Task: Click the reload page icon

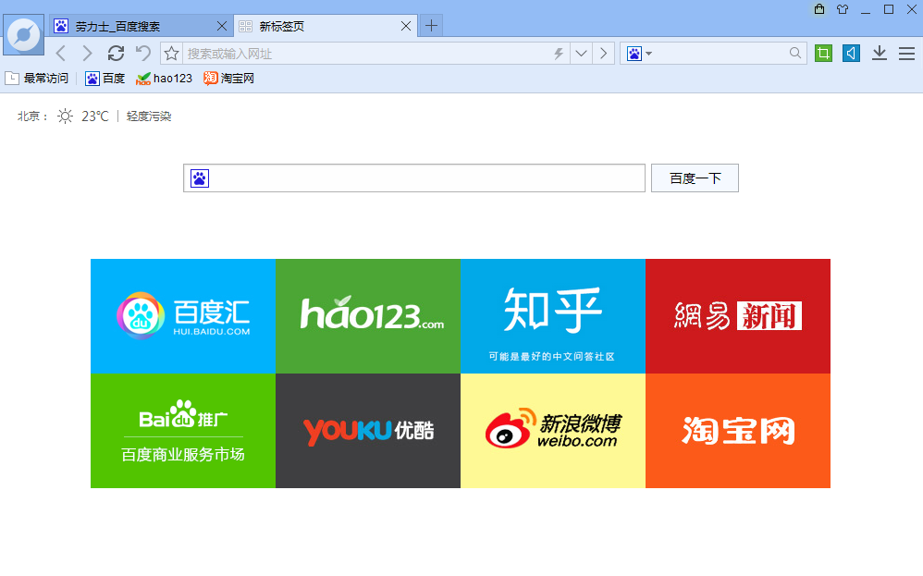Action: (116, 54)
